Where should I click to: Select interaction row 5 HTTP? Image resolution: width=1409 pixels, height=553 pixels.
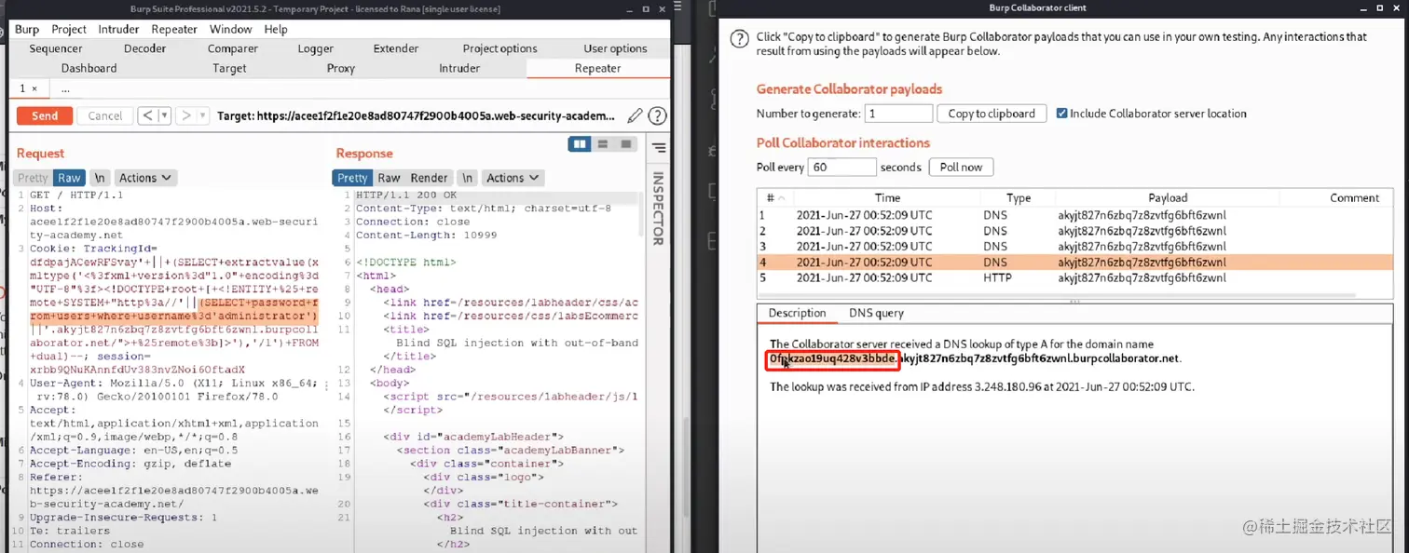point(1074,278)
